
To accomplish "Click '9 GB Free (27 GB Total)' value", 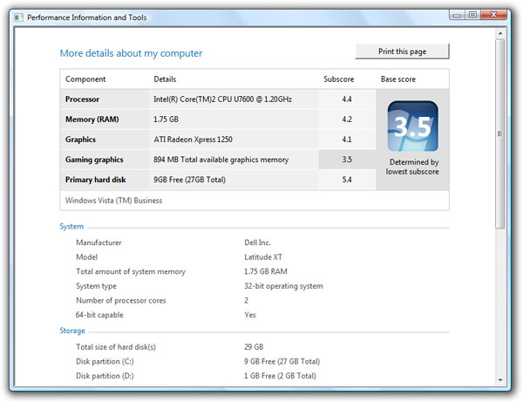I will (x=282, y=361).
